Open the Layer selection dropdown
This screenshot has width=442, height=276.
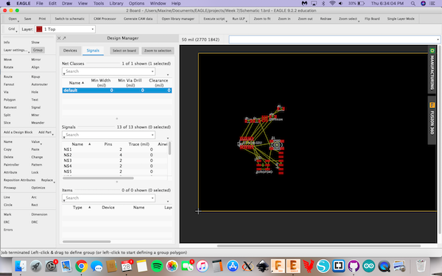coord(65,29)
